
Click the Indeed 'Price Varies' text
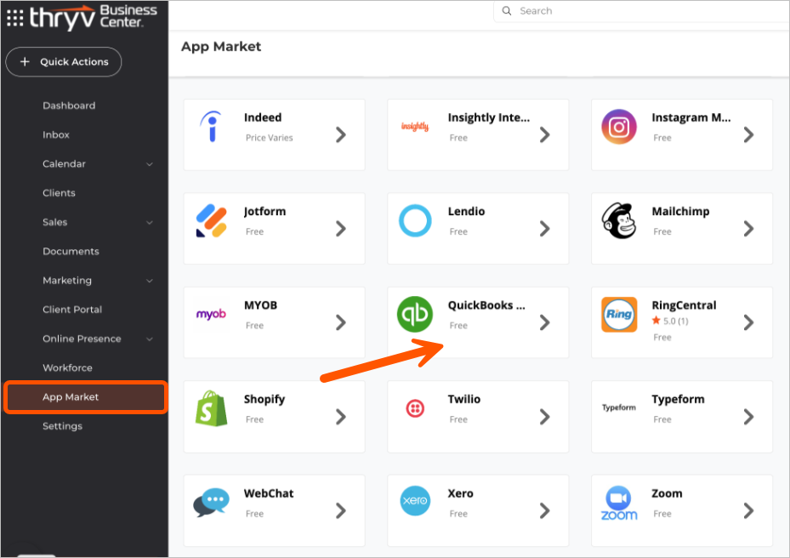269,138
